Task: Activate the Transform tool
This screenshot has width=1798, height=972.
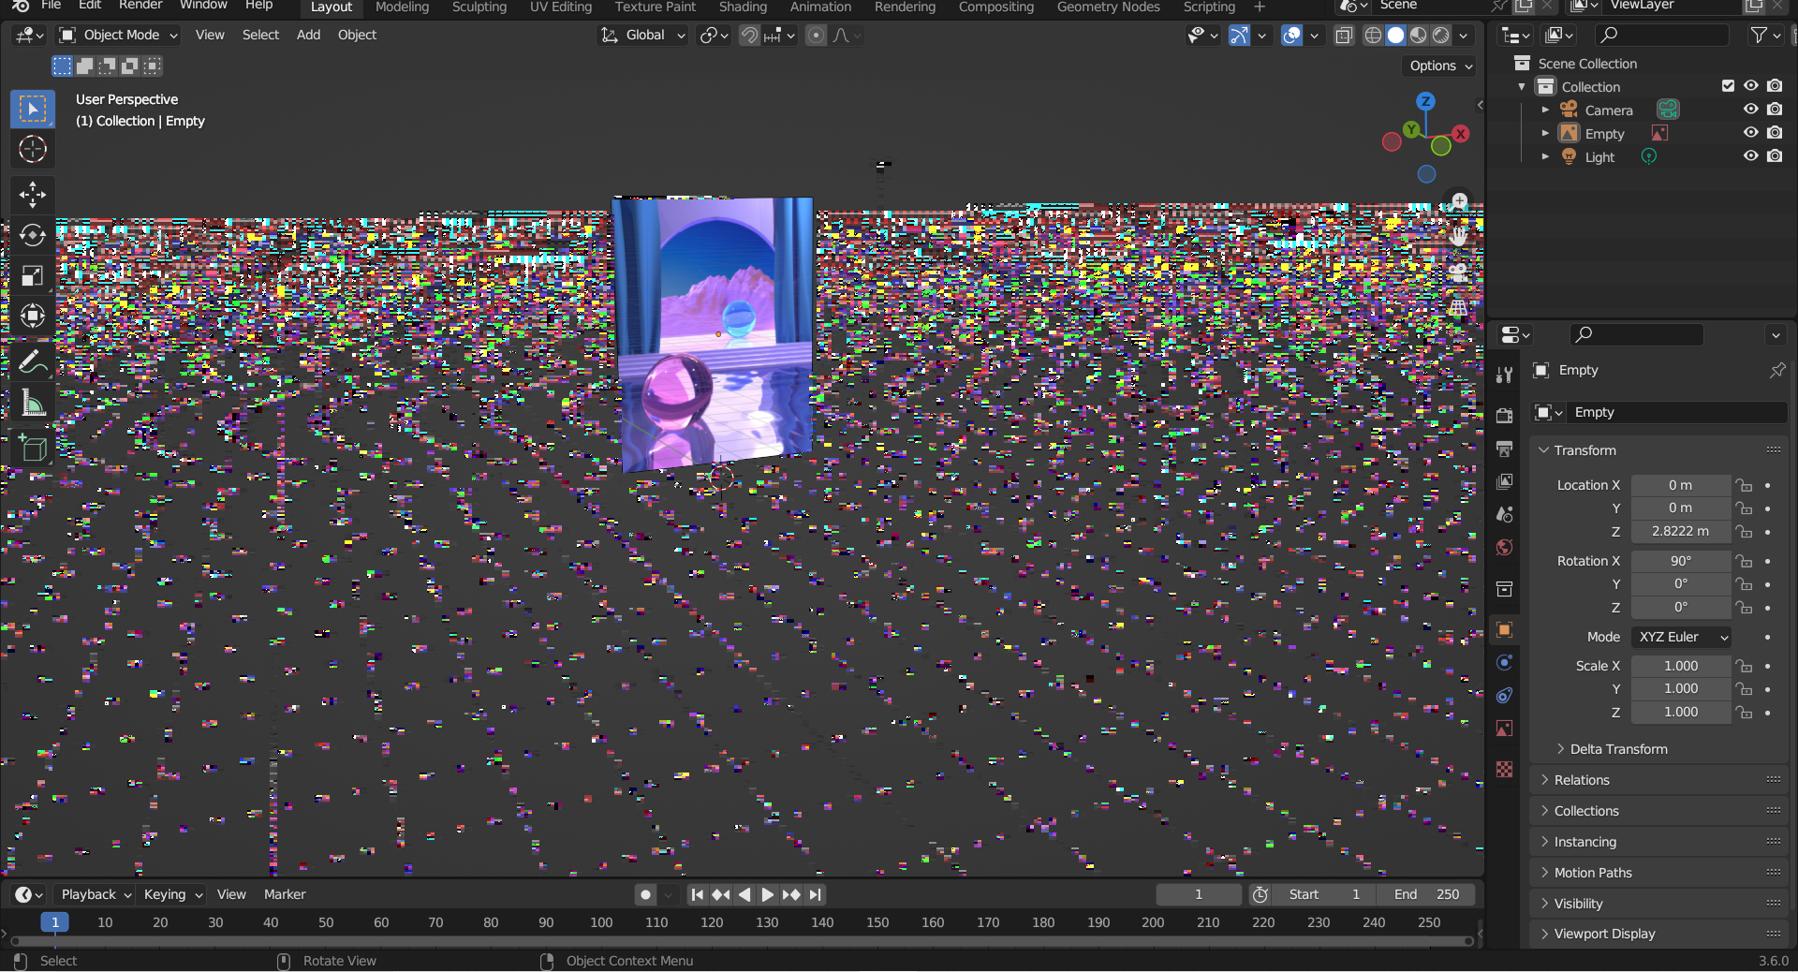Action: pos(33,316)
